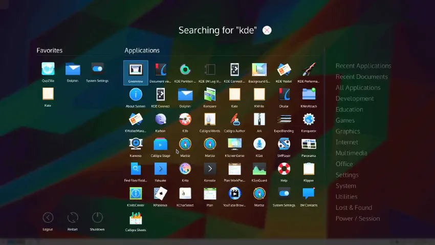The image size is (435, 245).
Task: Open KInfoCenter
Action: pos(136,196)
